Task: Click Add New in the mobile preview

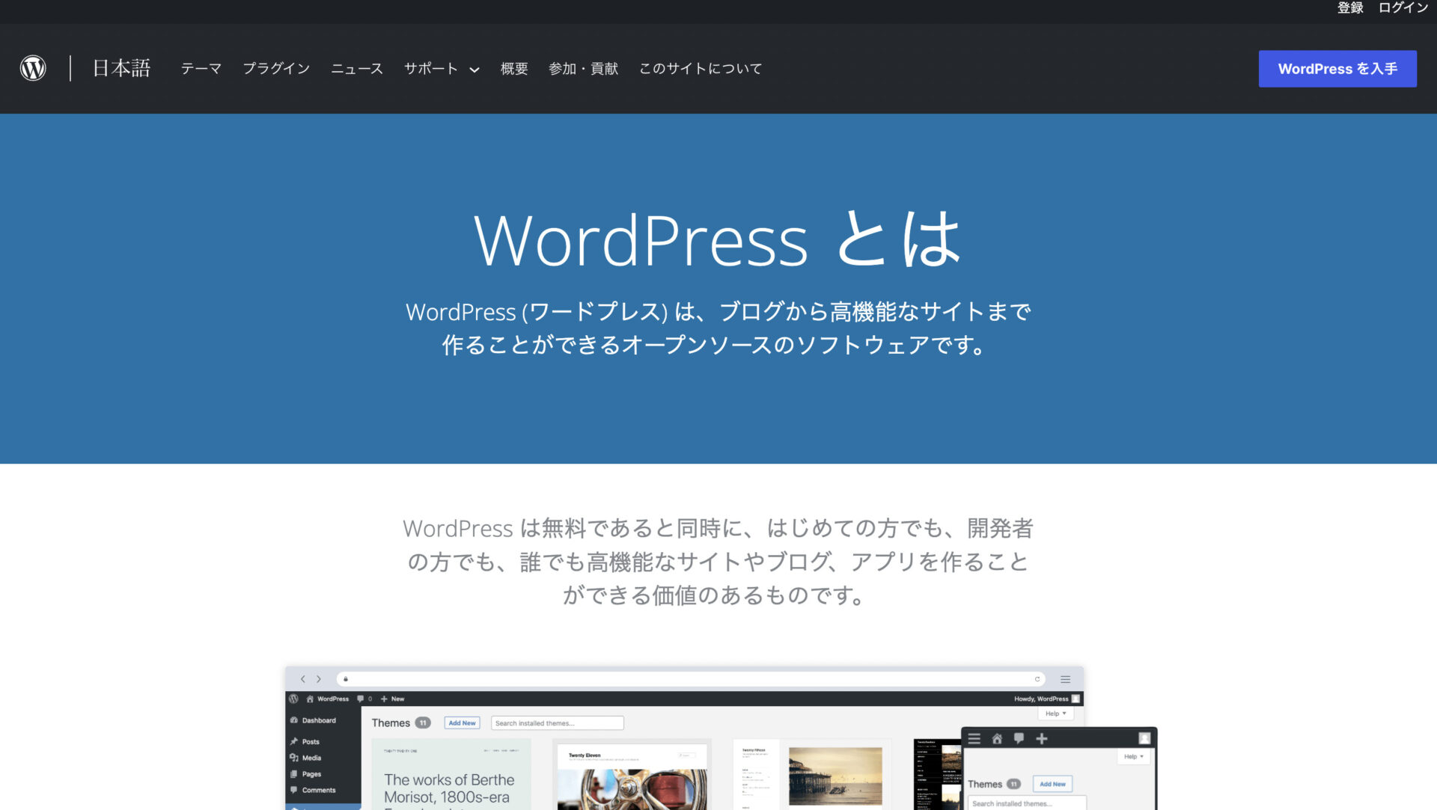Action: (x=1052, y=784)
